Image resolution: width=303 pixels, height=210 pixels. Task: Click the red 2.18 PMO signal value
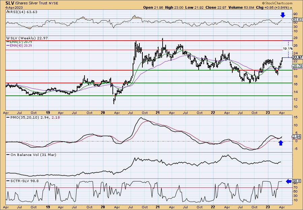56,117
